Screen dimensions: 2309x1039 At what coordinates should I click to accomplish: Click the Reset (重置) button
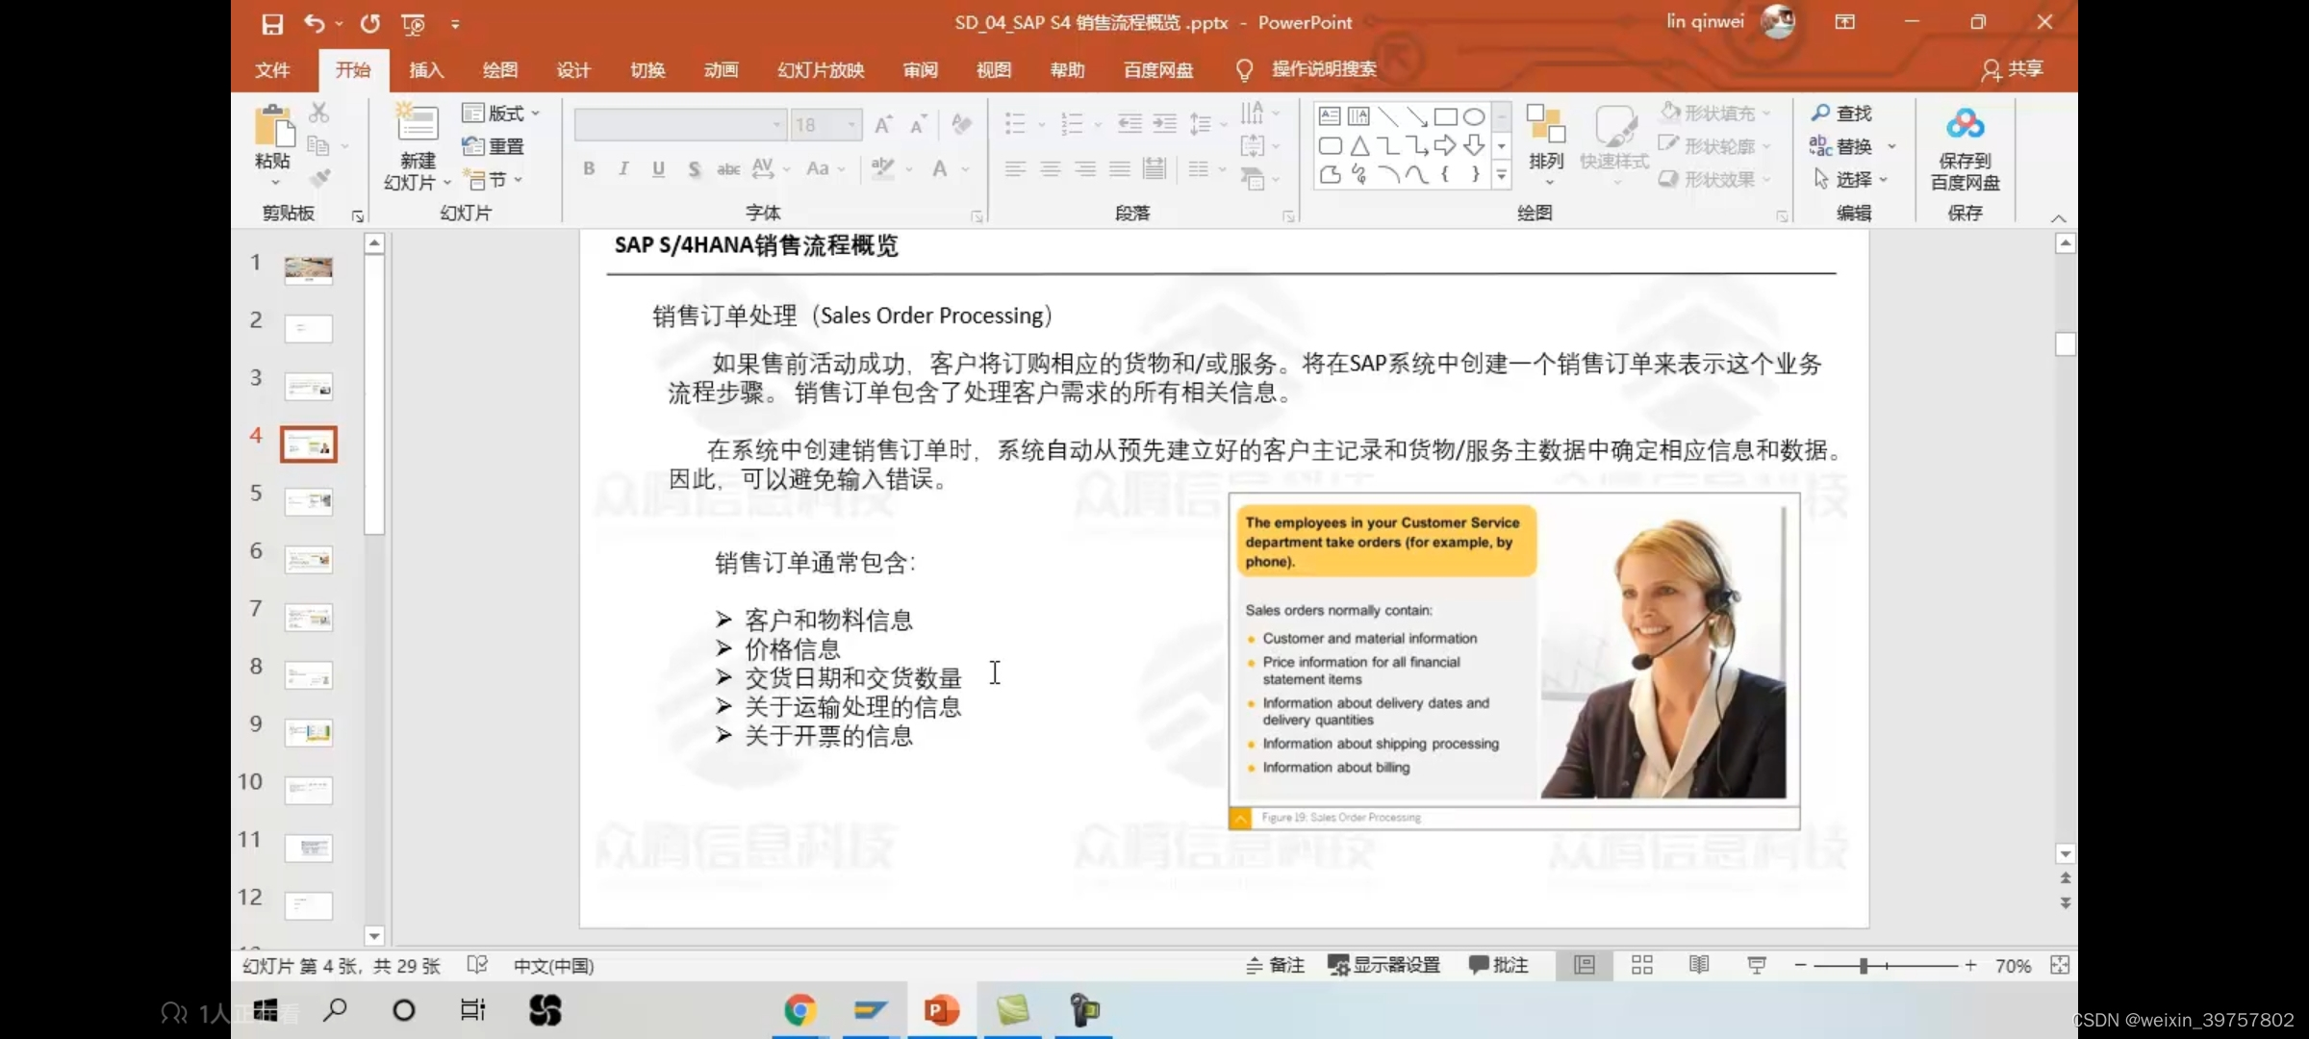point(493,146)
